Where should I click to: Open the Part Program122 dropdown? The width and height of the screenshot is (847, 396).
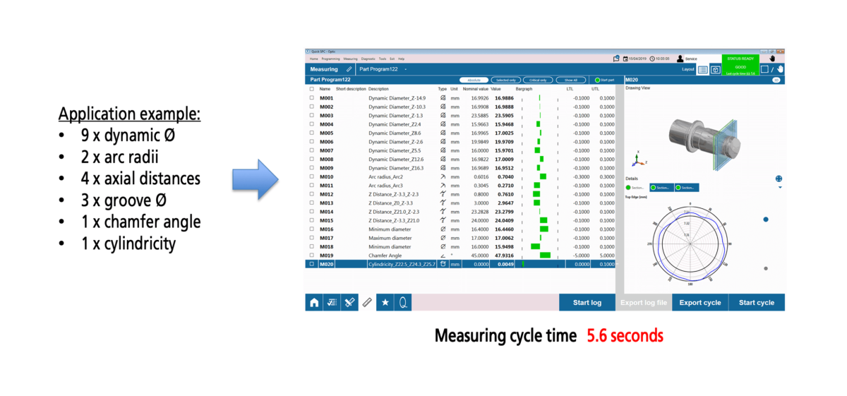pyautogui.click(x=404, y=69)
